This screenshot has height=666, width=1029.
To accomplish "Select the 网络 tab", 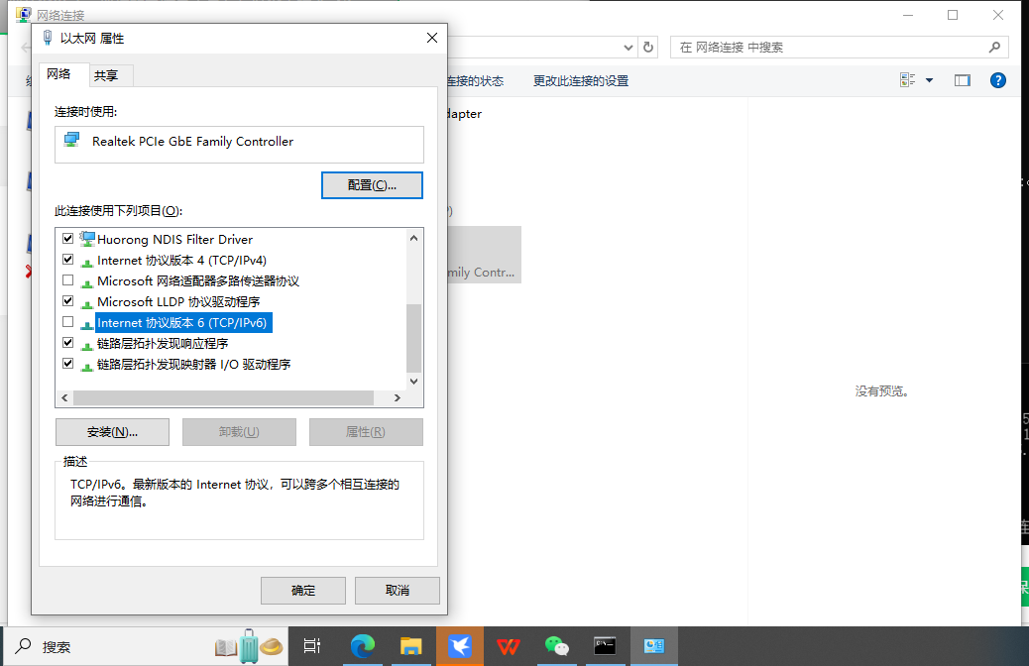I will 59,74.
